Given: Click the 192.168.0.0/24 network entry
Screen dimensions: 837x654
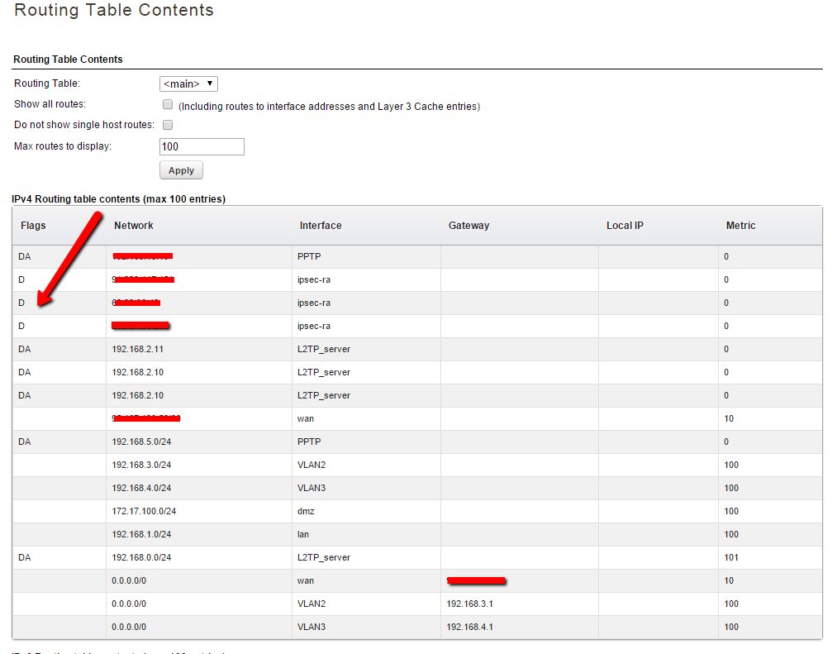Looking at the screenshot, I should tap(141, 557).
